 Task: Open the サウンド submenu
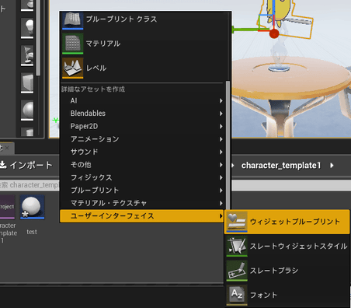[141, 152]
